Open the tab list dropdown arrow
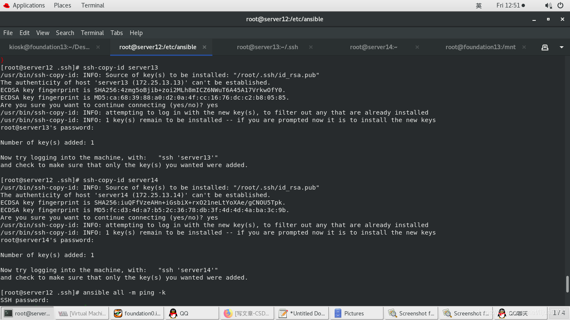 [562, 47]
